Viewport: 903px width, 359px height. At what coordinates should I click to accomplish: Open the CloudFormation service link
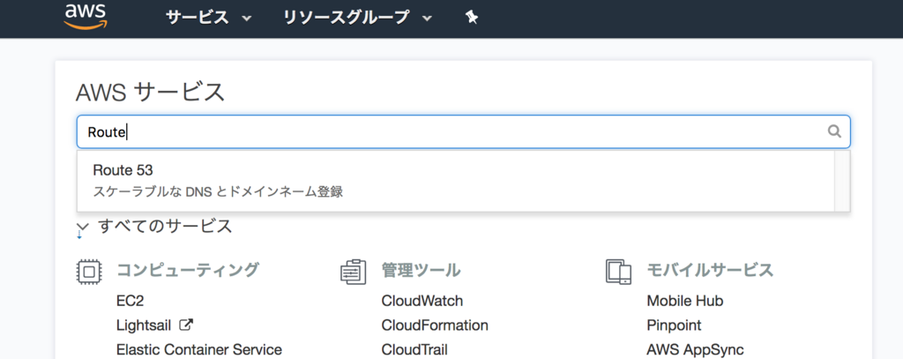tap(435, 325)
